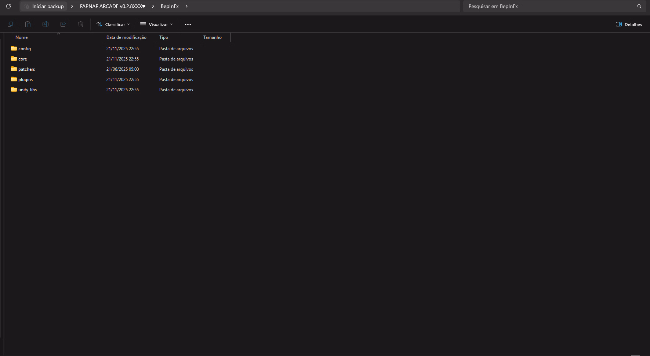Open the Visualizar view dropdown
Viewport: 650px width, 356px height.
(x=156, y=25)
